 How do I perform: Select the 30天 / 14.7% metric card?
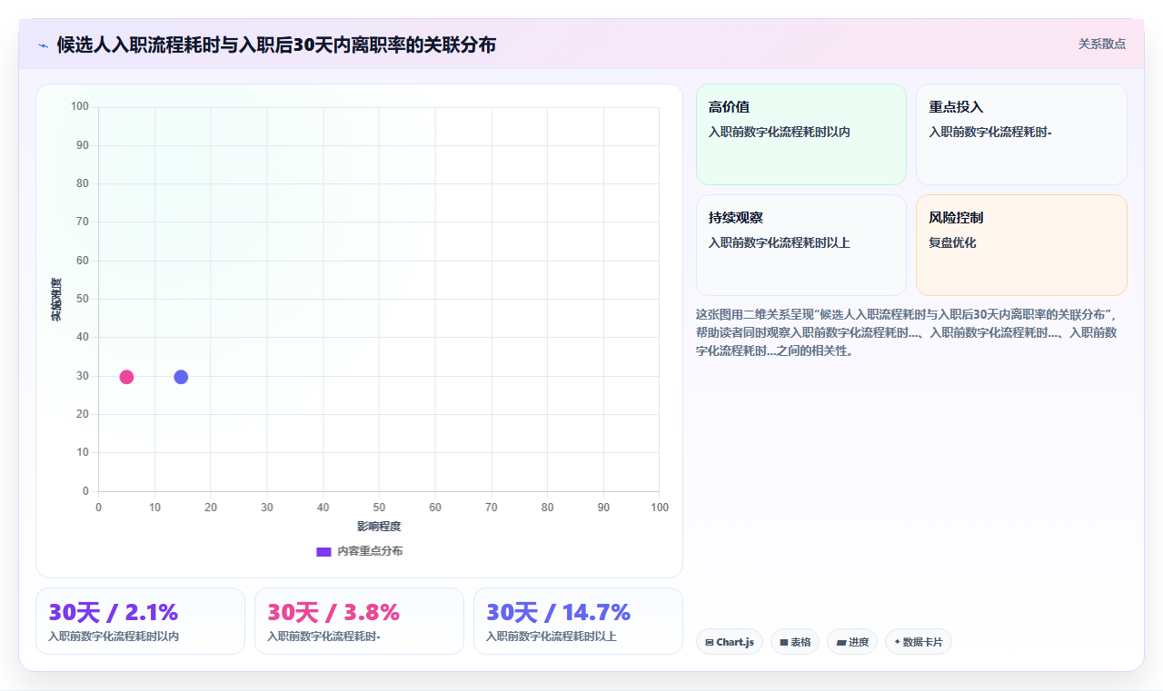click(x=578, y=621)
